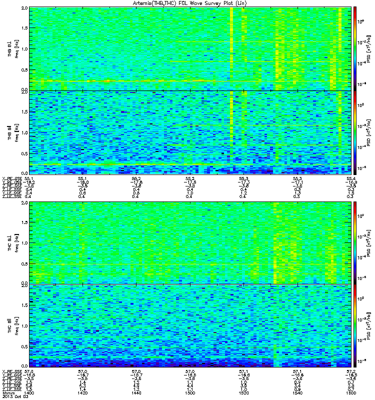Click PSD units label of THC B⊥ panel
Image resolution: width=375 pixels, height=400 pixels.
click(369, 243)
